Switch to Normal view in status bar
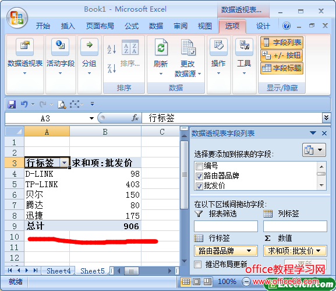The height and width of the screenshot is (291, 336). coord(186,281)
